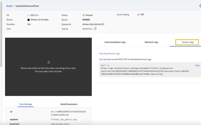Screen dimensions: 201x125
Task: Click the left vertical scrollbar
Action: click(x=1, y=34)
